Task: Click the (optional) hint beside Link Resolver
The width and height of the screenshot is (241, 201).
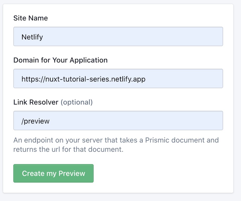Action: coord(77,102)
